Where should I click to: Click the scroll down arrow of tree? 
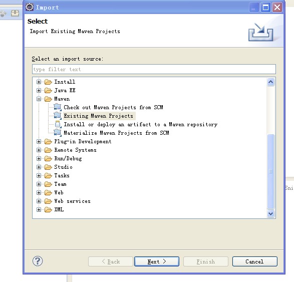pos(270,213)
